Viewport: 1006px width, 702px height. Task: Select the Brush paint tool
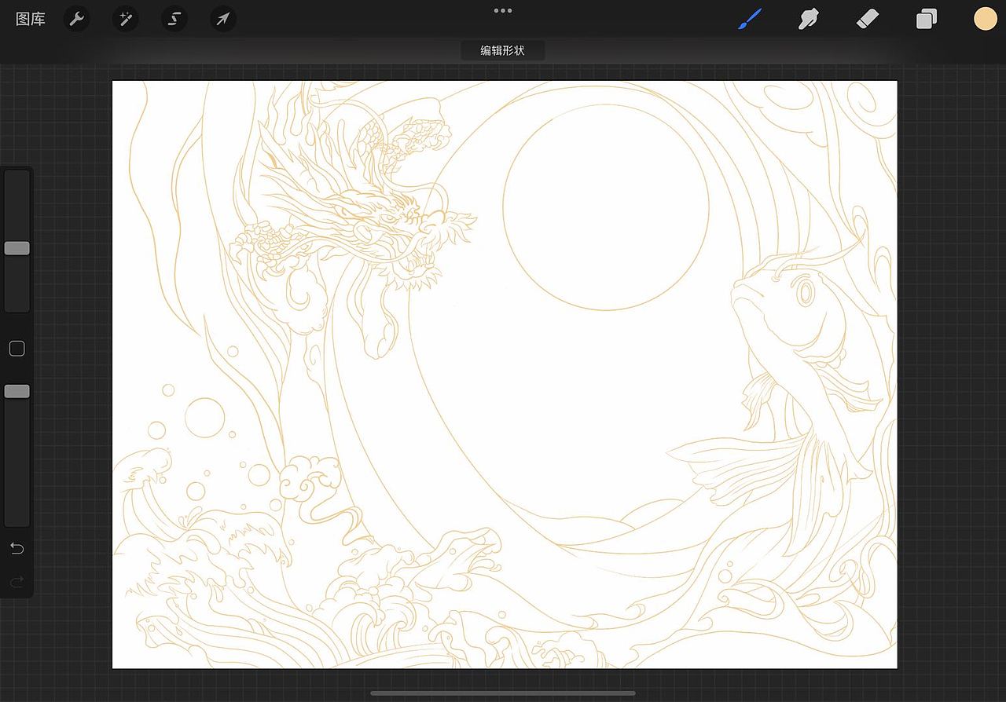point(751,19)
